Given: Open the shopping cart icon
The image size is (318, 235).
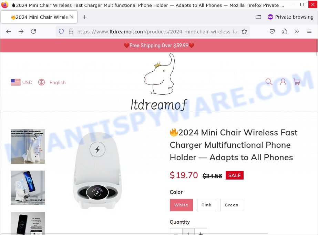Looking at the screenshot, I should tap(297, 82).
